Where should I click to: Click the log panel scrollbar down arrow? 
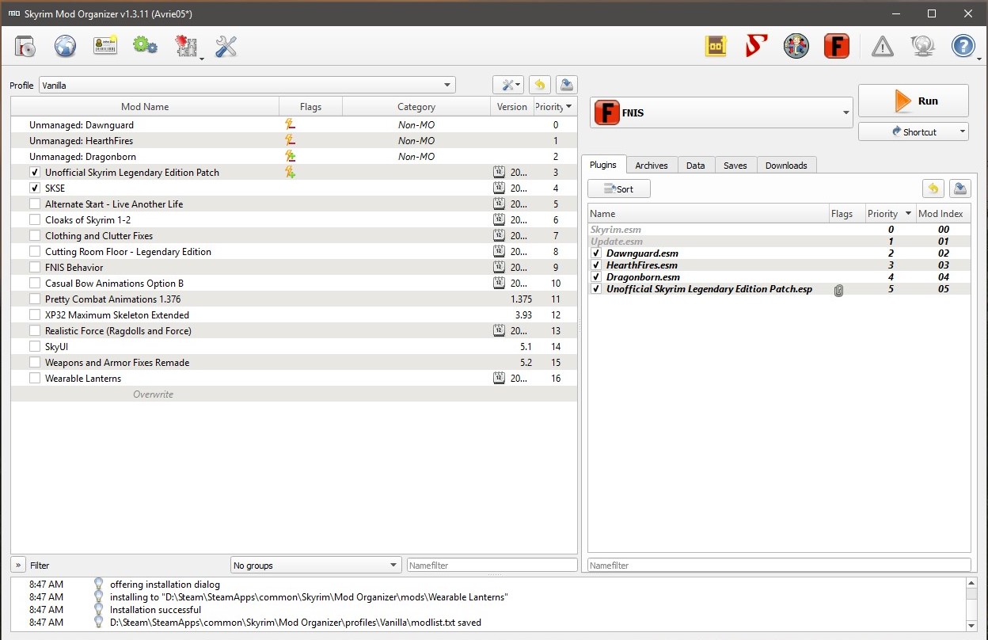(971, 626)
